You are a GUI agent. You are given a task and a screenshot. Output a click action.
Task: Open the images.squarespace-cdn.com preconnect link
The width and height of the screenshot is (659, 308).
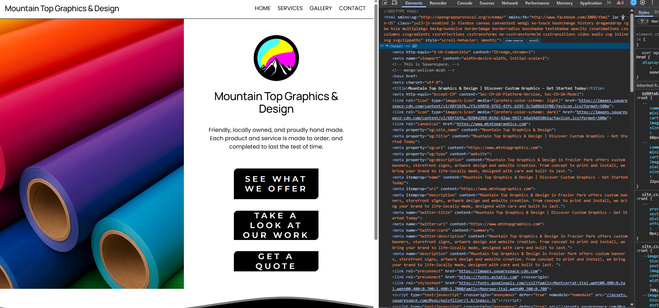[x=498, y=271]
